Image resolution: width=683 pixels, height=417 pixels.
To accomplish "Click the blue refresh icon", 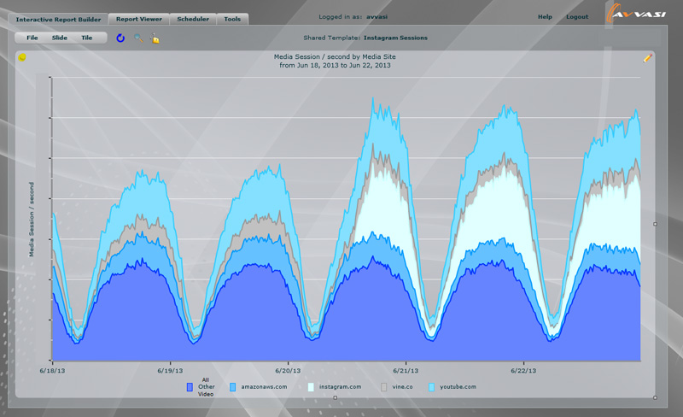I will click(120, 38).
